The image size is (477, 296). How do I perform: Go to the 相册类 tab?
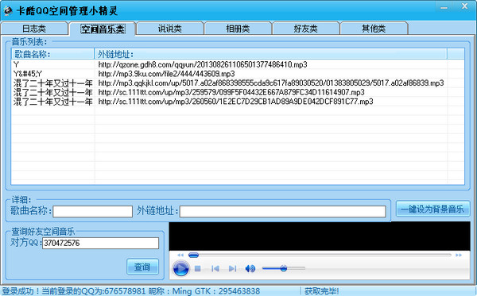click(x=238, y=29)
